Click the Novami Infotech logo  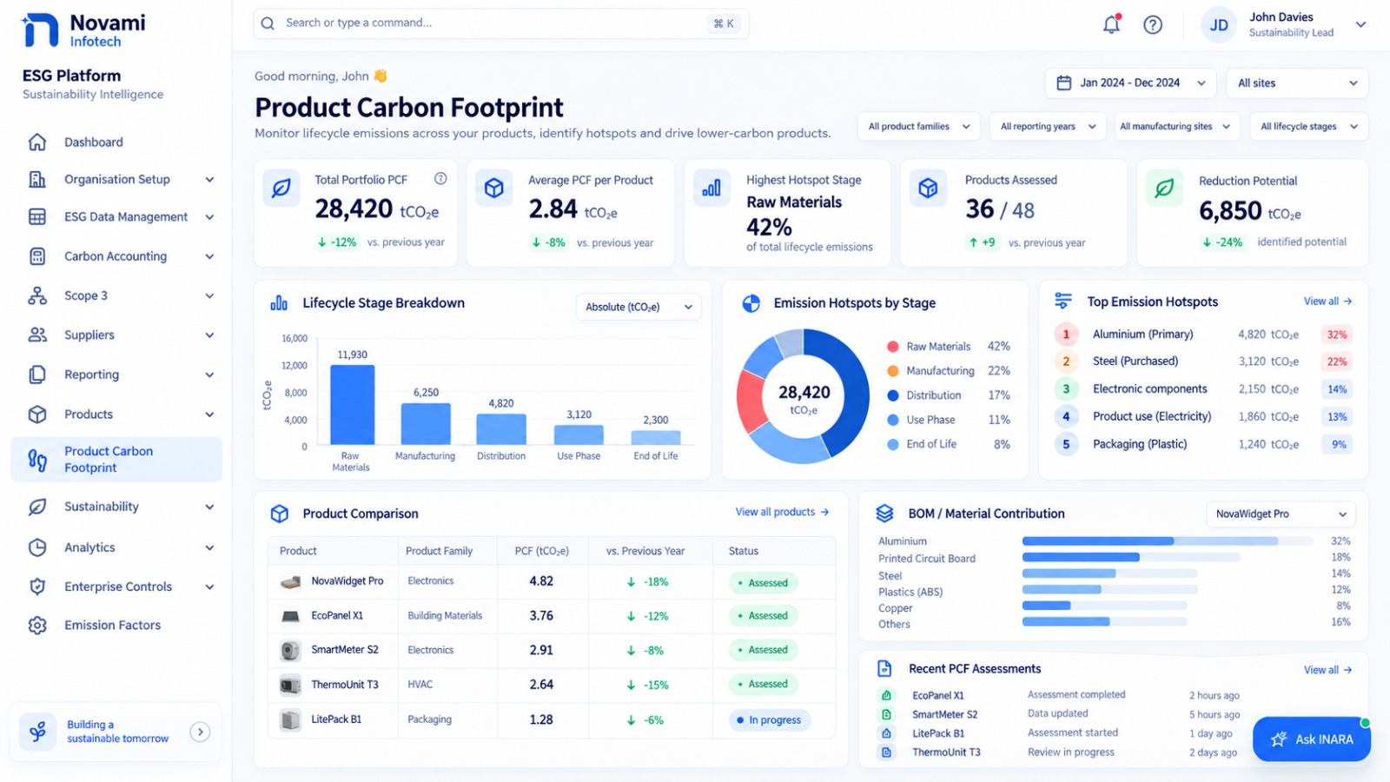83,30
